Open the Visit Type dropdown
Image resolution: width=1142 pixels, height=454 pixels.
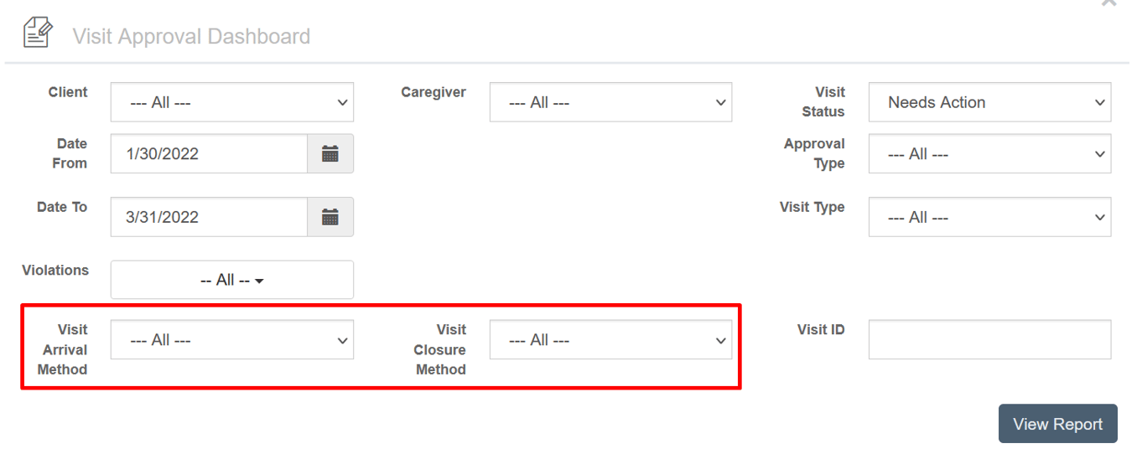point(989,217)
